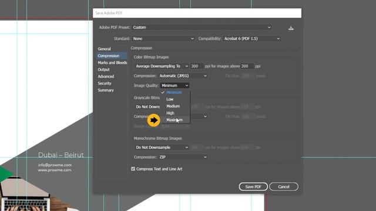Click the info@prowme.com text on the artboard

(55, 165)
